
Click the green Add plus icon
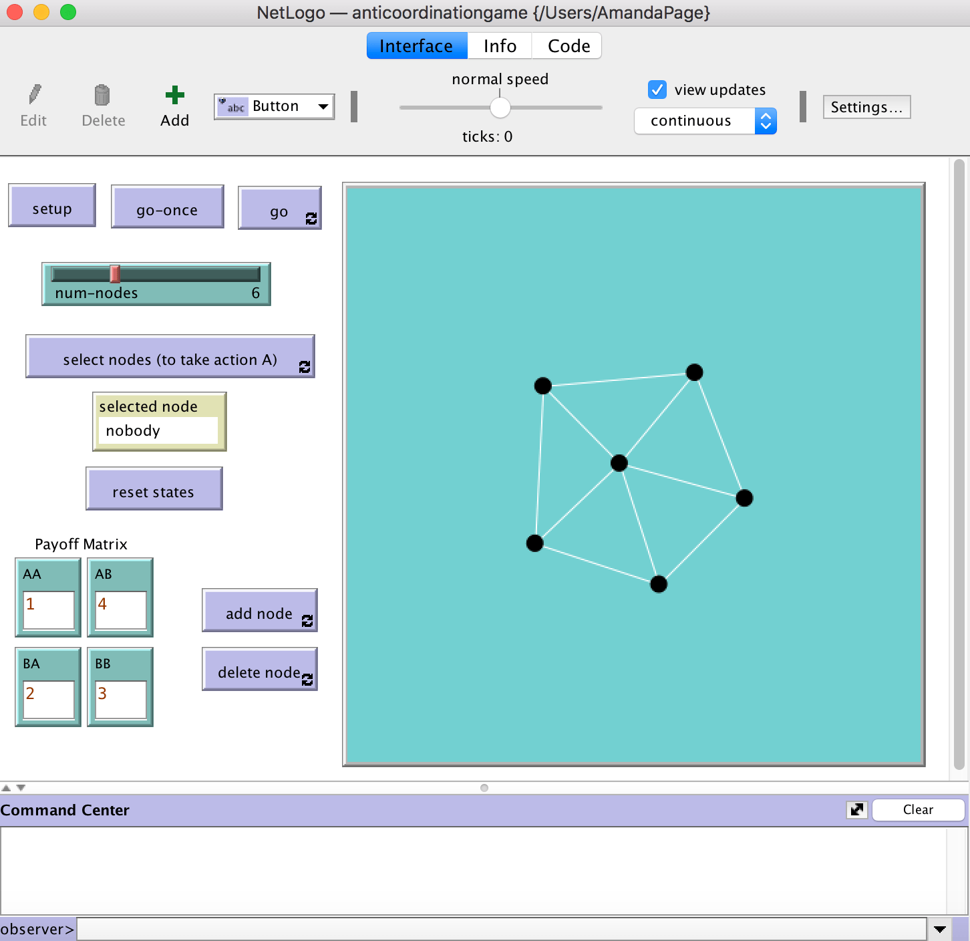pos(175,95)
